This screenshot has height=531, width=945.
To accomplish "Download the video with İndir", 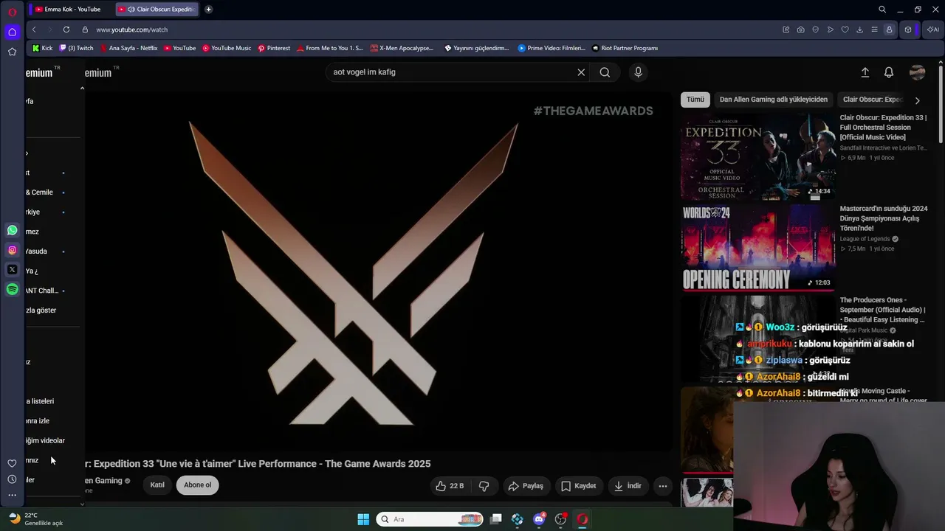I will [628, 486].
